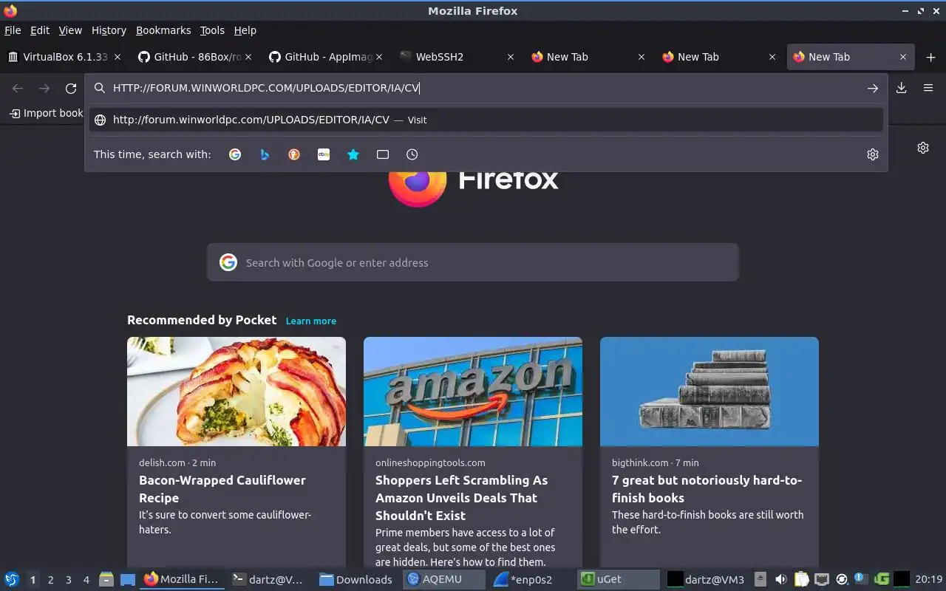The width and height of the screenshot is (946, 591).
Task: Visit the suggested forum.winworldpc.com URL
Action: tap(486, 120)
